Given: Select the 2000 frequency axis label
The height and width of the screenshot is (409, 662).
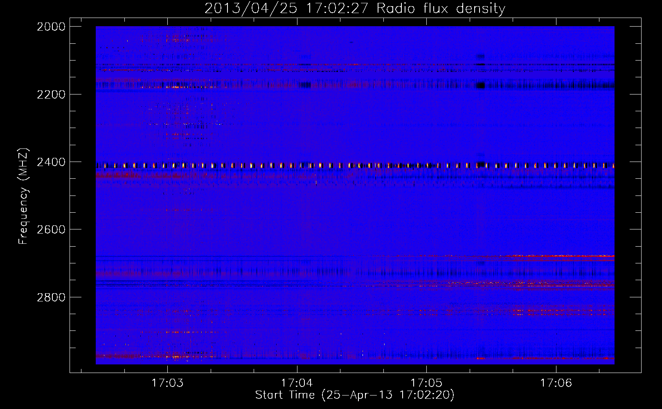Looking at the screenshot, I should pos(51,27).
